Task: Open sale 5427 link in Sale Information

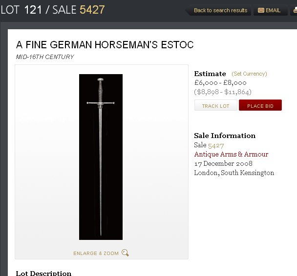Action: tap(216, 146)
